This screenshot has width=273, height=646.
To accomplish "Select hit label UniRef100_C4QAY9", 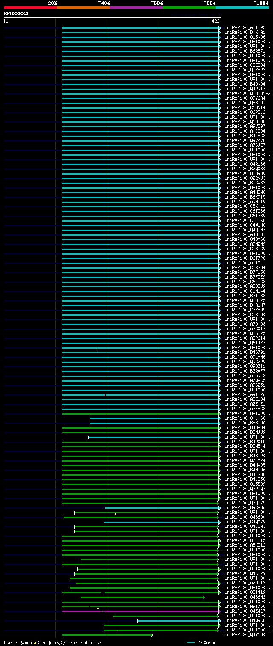I will pos(245,522).
